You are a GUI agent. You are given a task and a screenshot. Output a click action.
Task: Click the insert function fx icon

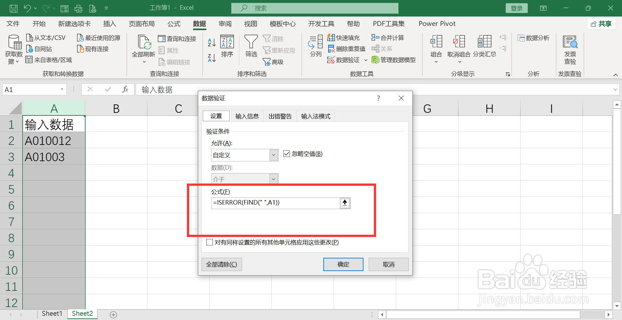click(125, 89)
